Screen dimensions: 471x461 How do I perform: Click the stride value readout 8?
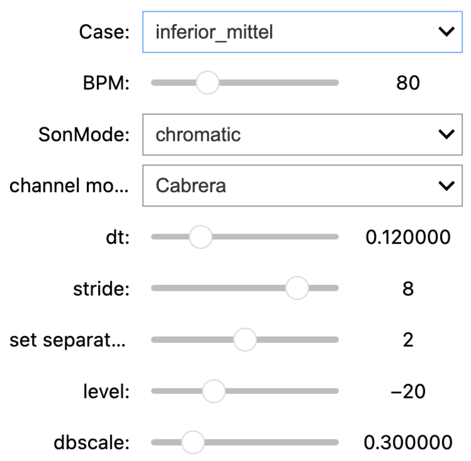click(x=408, y=289)
